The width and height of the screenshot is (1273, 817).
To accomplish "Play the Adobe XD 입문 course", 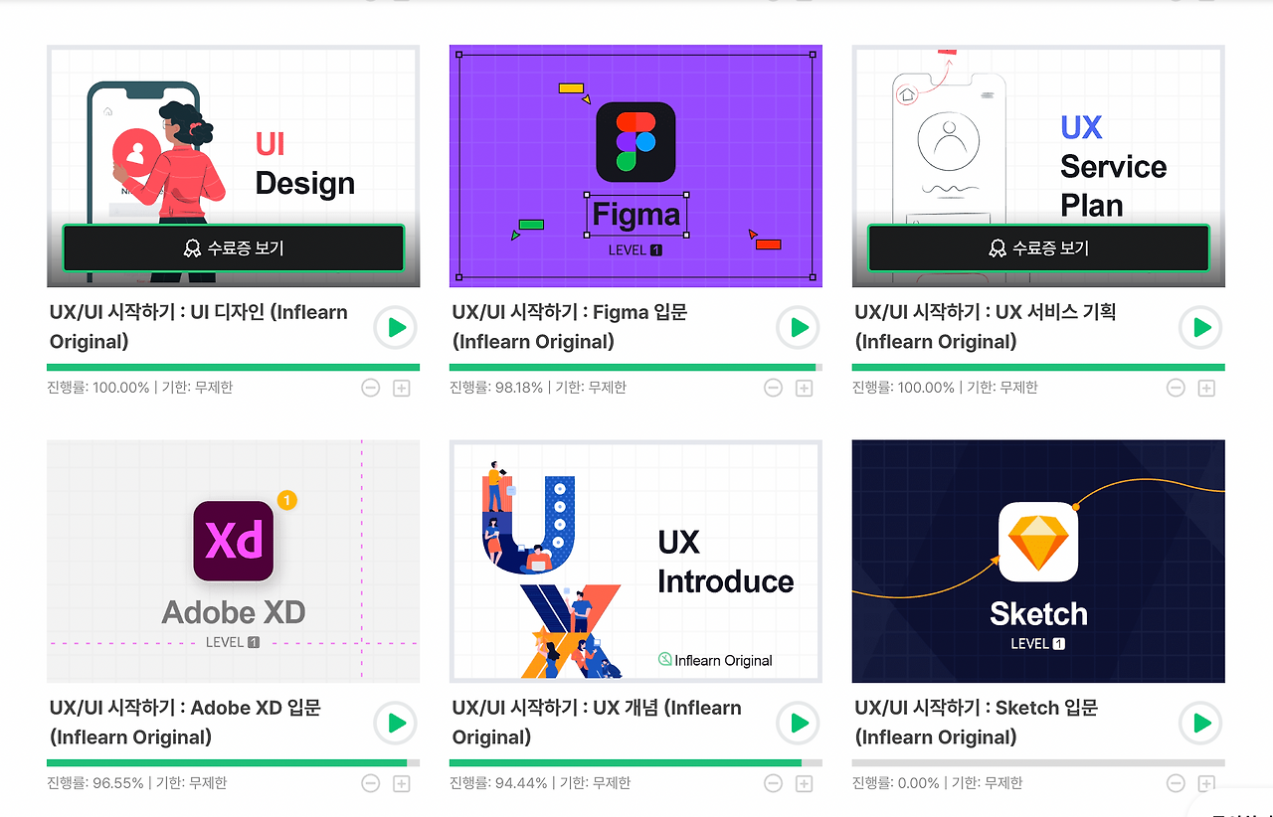I will pyautogui.click(x=396, y=723).
